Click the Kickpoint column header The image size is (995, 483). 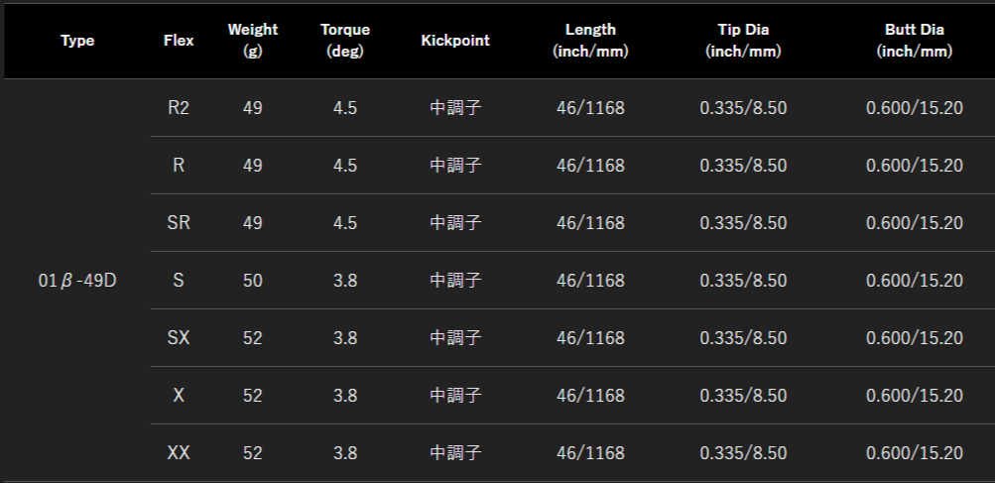point(455,41)
